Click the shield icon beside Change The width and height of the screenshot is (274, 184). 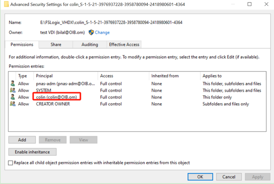91,32
